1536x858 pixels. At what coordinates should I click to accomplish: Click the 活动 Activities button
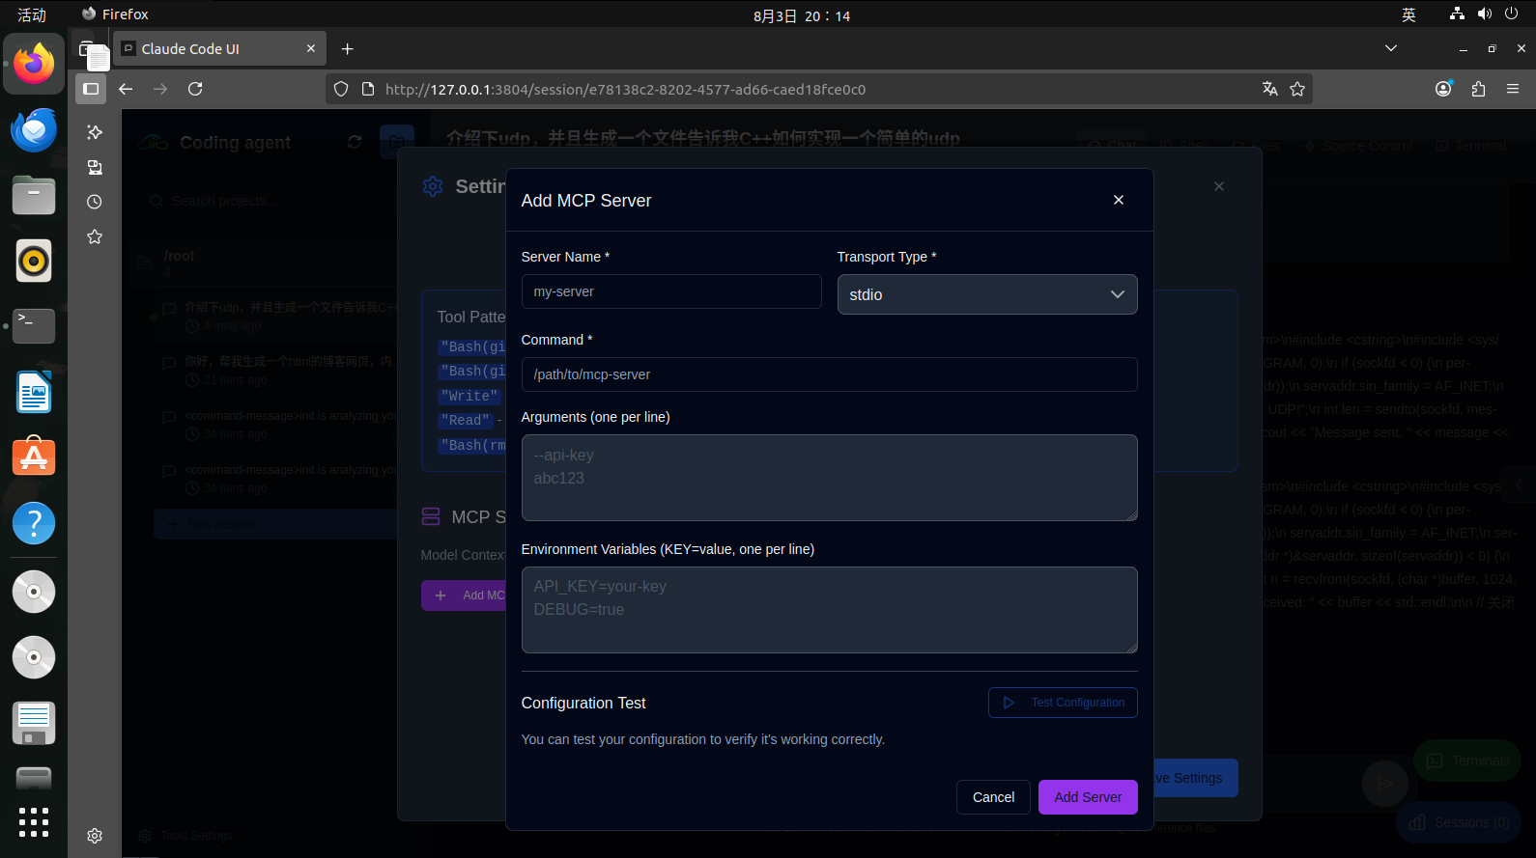coord(32,14)
